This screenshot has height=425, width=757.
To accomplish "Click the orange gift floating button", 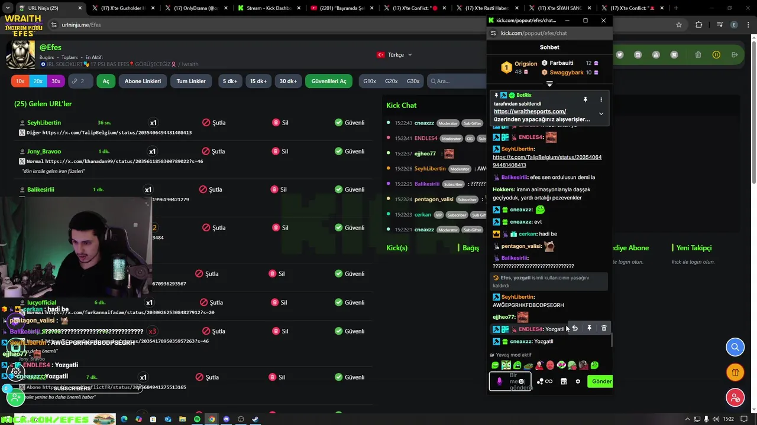I will point(735,372).
